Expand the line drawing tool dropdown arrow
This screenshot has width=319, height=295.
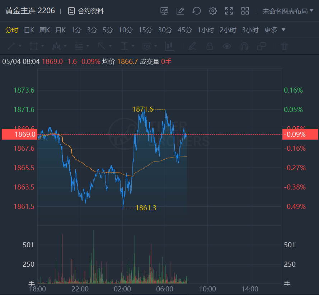pos(20,46)
